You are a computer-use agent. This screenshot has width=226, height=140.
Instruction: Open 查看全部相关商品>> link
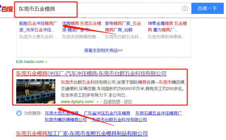coord(103,50)
